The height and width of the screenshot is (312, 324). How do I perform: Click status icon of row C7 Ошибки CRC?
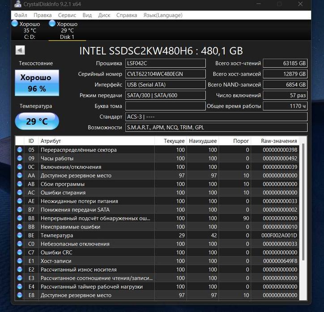20,252
